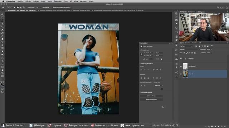Select the Pen tool

[x=3, y=58]
